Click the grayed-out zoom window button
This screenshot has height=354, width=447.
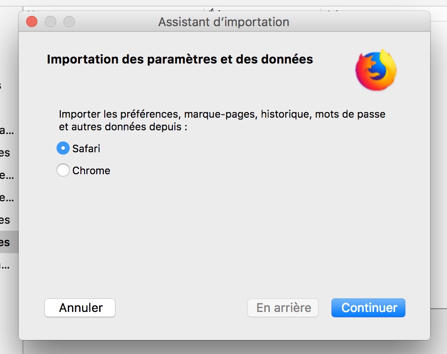pos(69,21)
